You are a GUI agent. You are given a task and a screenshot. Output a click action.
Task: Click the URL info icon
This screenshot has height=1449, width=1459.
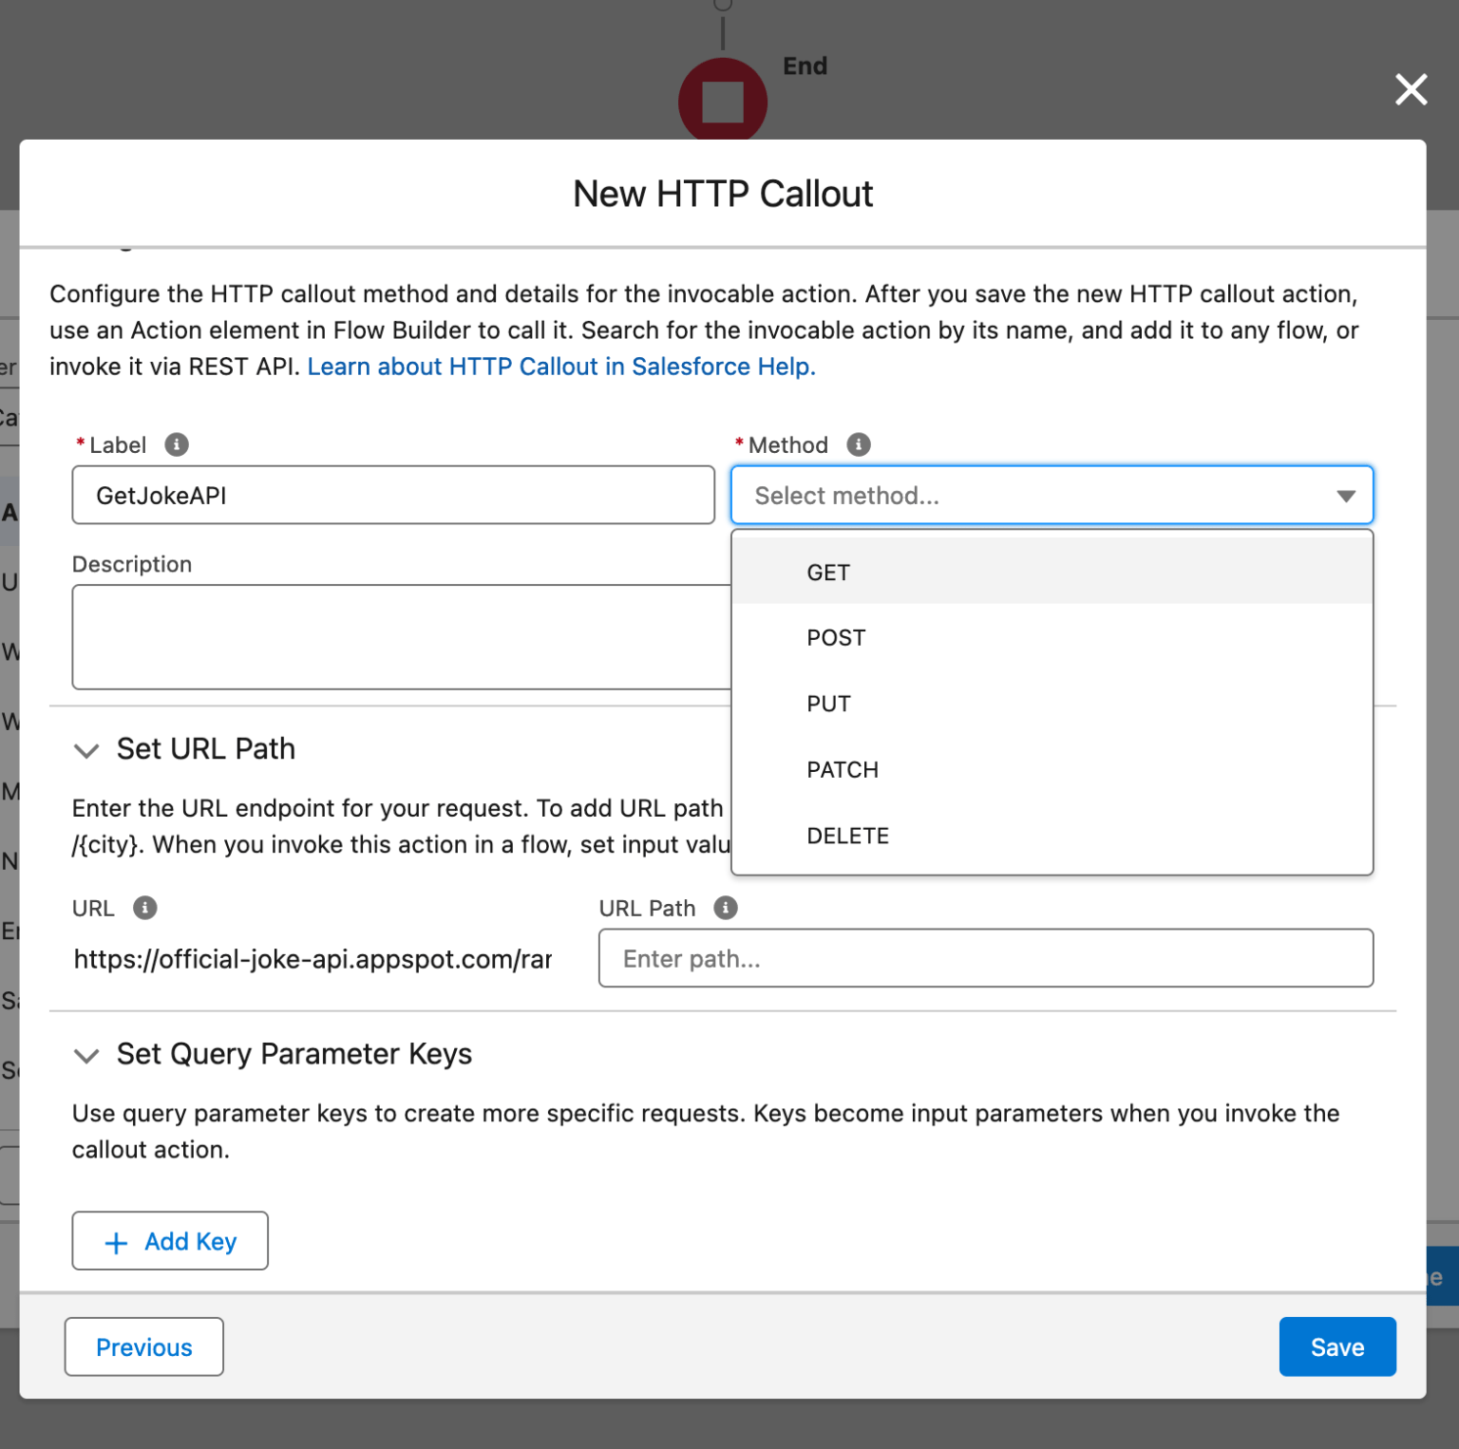(x=142, y=908)
